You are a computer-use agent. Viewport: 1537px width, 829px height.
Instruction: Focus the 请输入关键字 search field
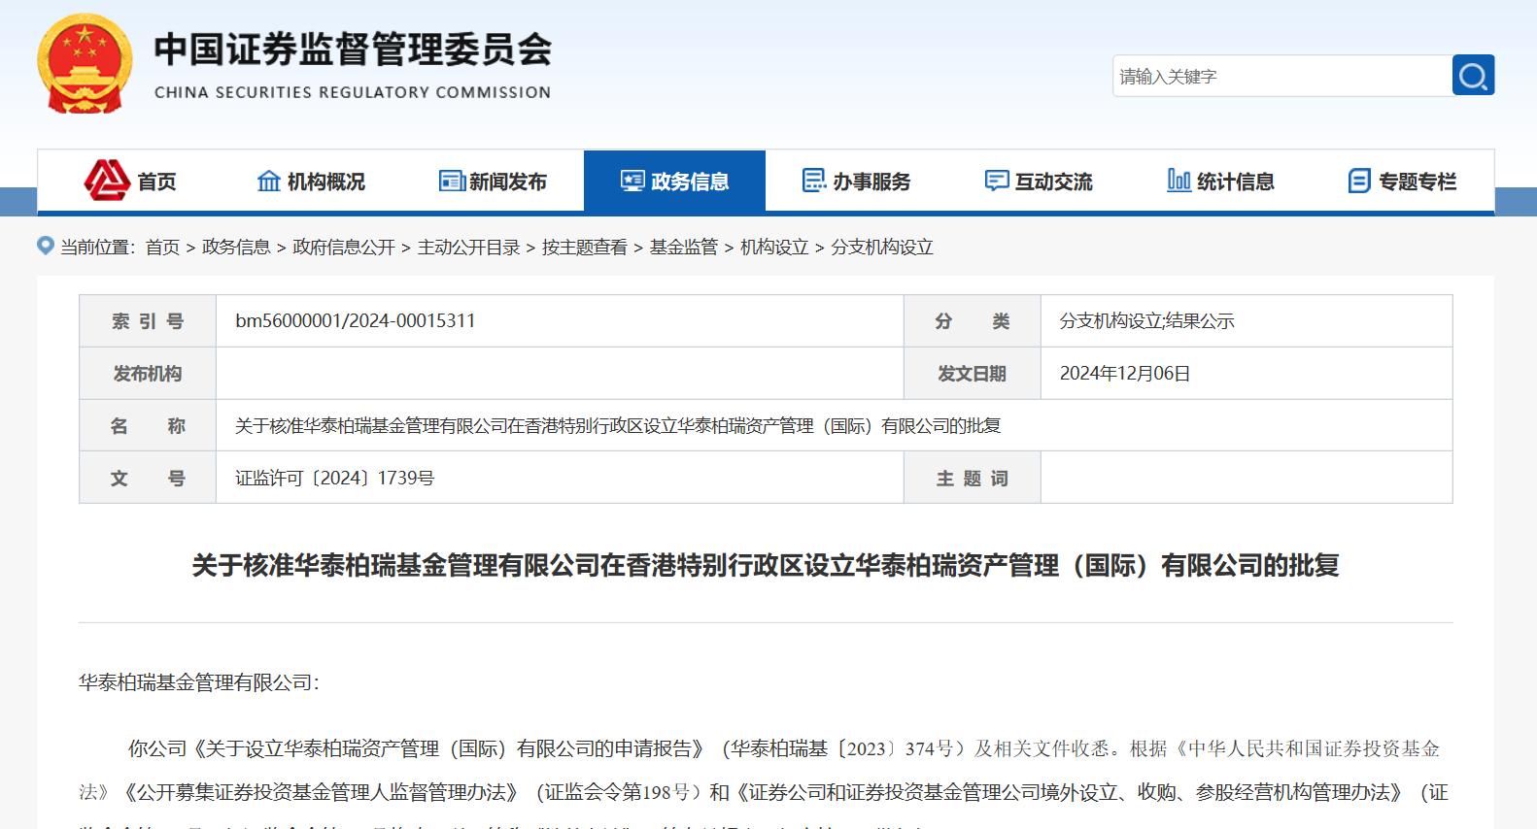tap(1282, 76)
